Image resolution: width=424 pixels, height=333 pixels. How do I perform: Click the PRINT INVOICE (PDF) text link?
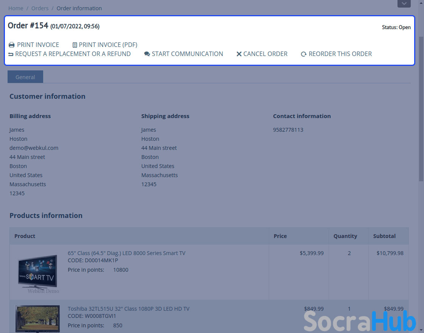pos(108,45)
